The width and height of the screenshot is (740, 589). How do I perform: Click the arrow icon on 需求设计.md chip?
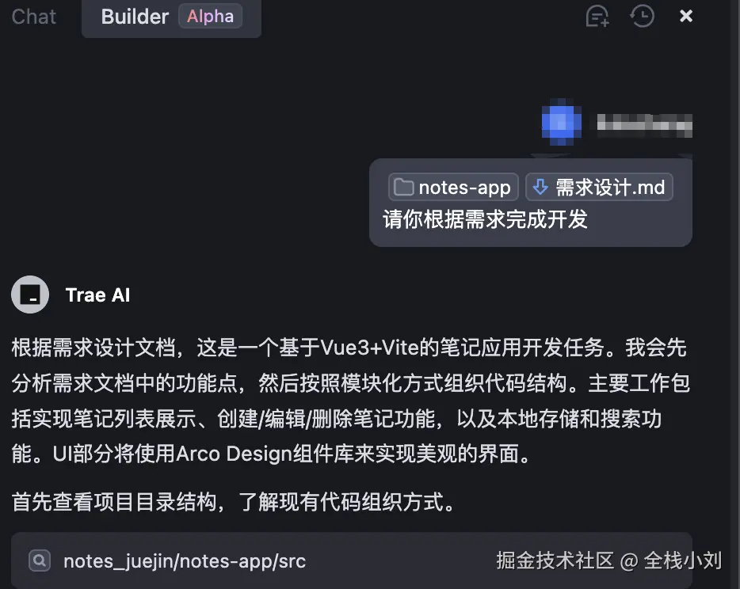point(540,187)
